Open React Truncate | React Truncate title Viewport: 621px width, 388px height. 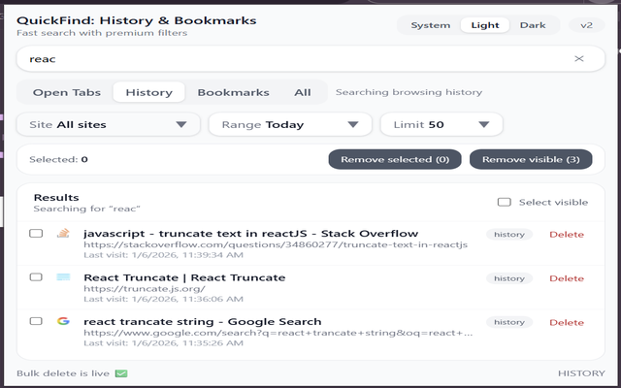(184, 277)
